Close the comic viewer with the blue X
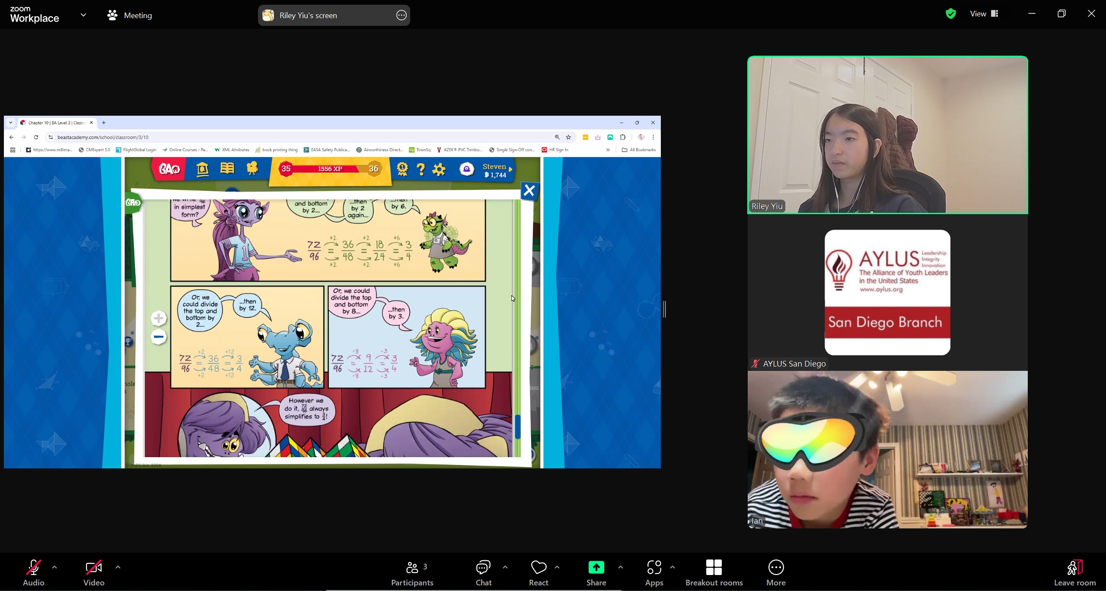 click(x=529, y=191)
